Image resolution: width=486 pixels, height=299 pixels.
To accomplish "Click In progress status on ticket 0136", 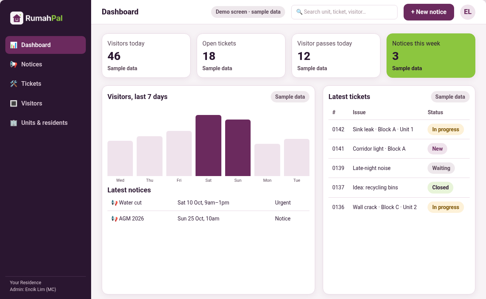I will (x=446, y=207).
